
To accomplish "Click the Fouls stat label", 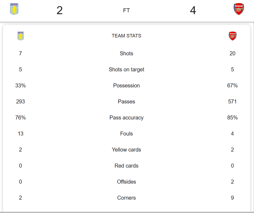I will pos(127,134).
